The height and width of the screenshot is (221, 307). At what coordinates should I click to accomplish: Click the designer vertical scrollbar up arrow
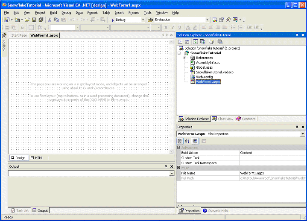(171, 42)
